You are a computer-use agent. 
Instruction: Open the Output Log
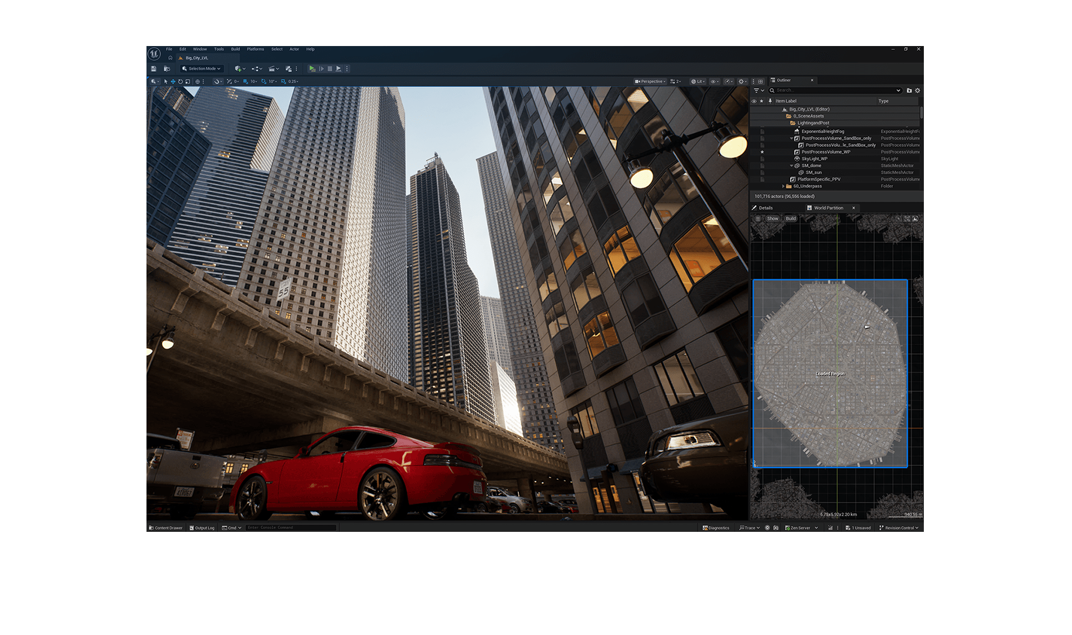pos(202,528)
